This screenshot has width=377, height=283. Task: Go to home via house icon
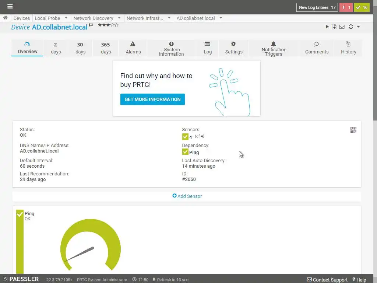click(5, 18)
